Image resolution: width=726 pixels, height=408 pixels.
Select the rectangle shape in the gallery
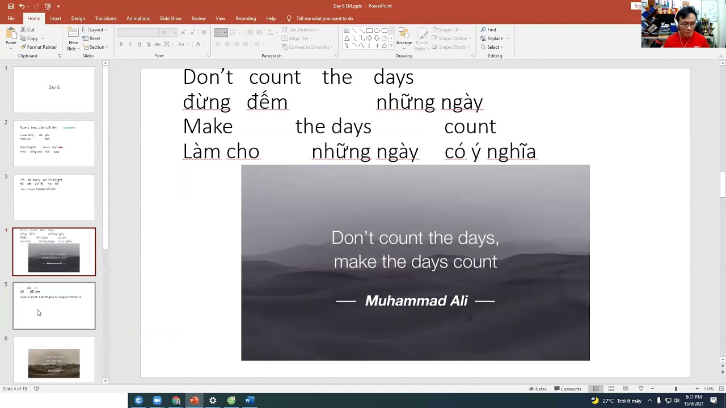pos(369,31)
